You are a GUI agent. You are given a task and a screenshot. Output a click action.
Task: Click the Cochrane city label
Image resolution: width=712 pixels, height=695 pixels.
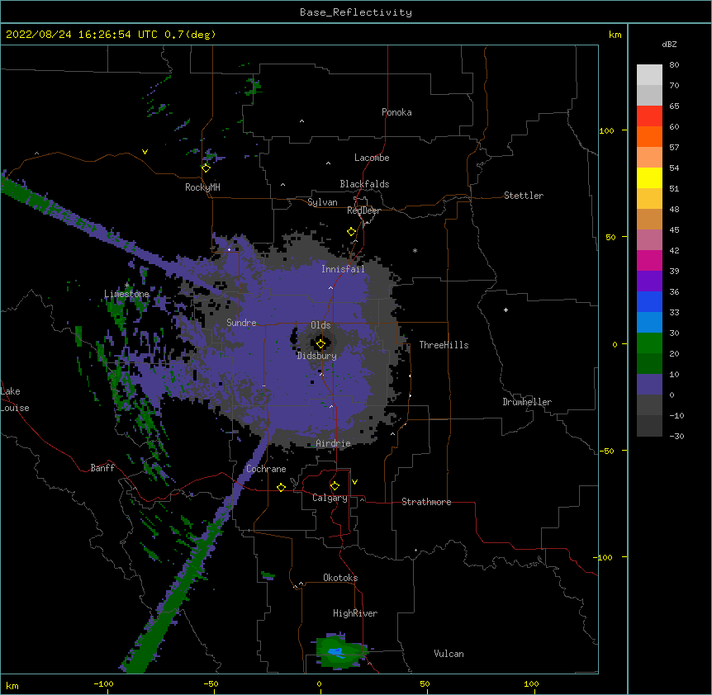click(266, 469)
